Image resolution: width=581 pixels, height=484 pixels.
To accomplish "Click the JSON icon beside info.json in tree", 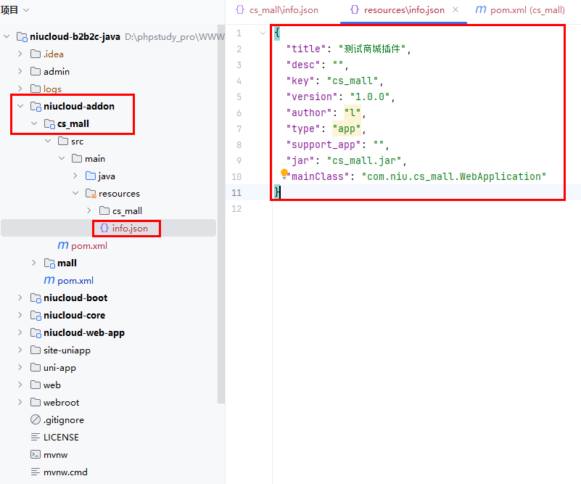I will pos(104,229).
